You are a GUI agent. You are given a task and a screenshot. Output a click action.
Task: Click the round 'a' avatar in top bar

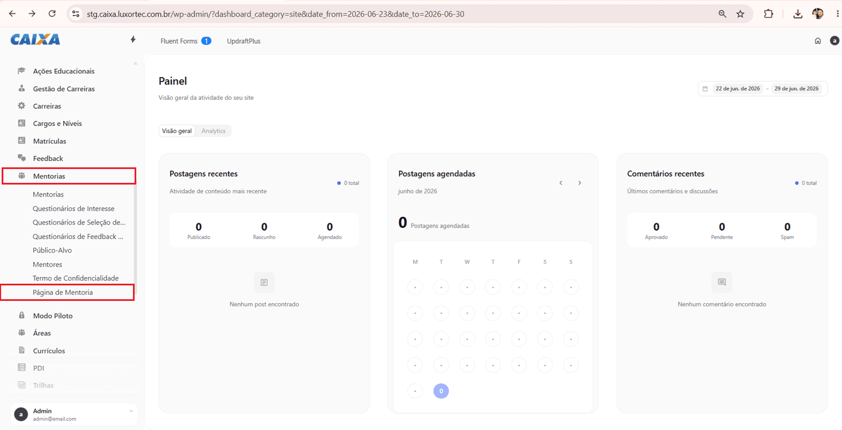(x=835, y=40)
